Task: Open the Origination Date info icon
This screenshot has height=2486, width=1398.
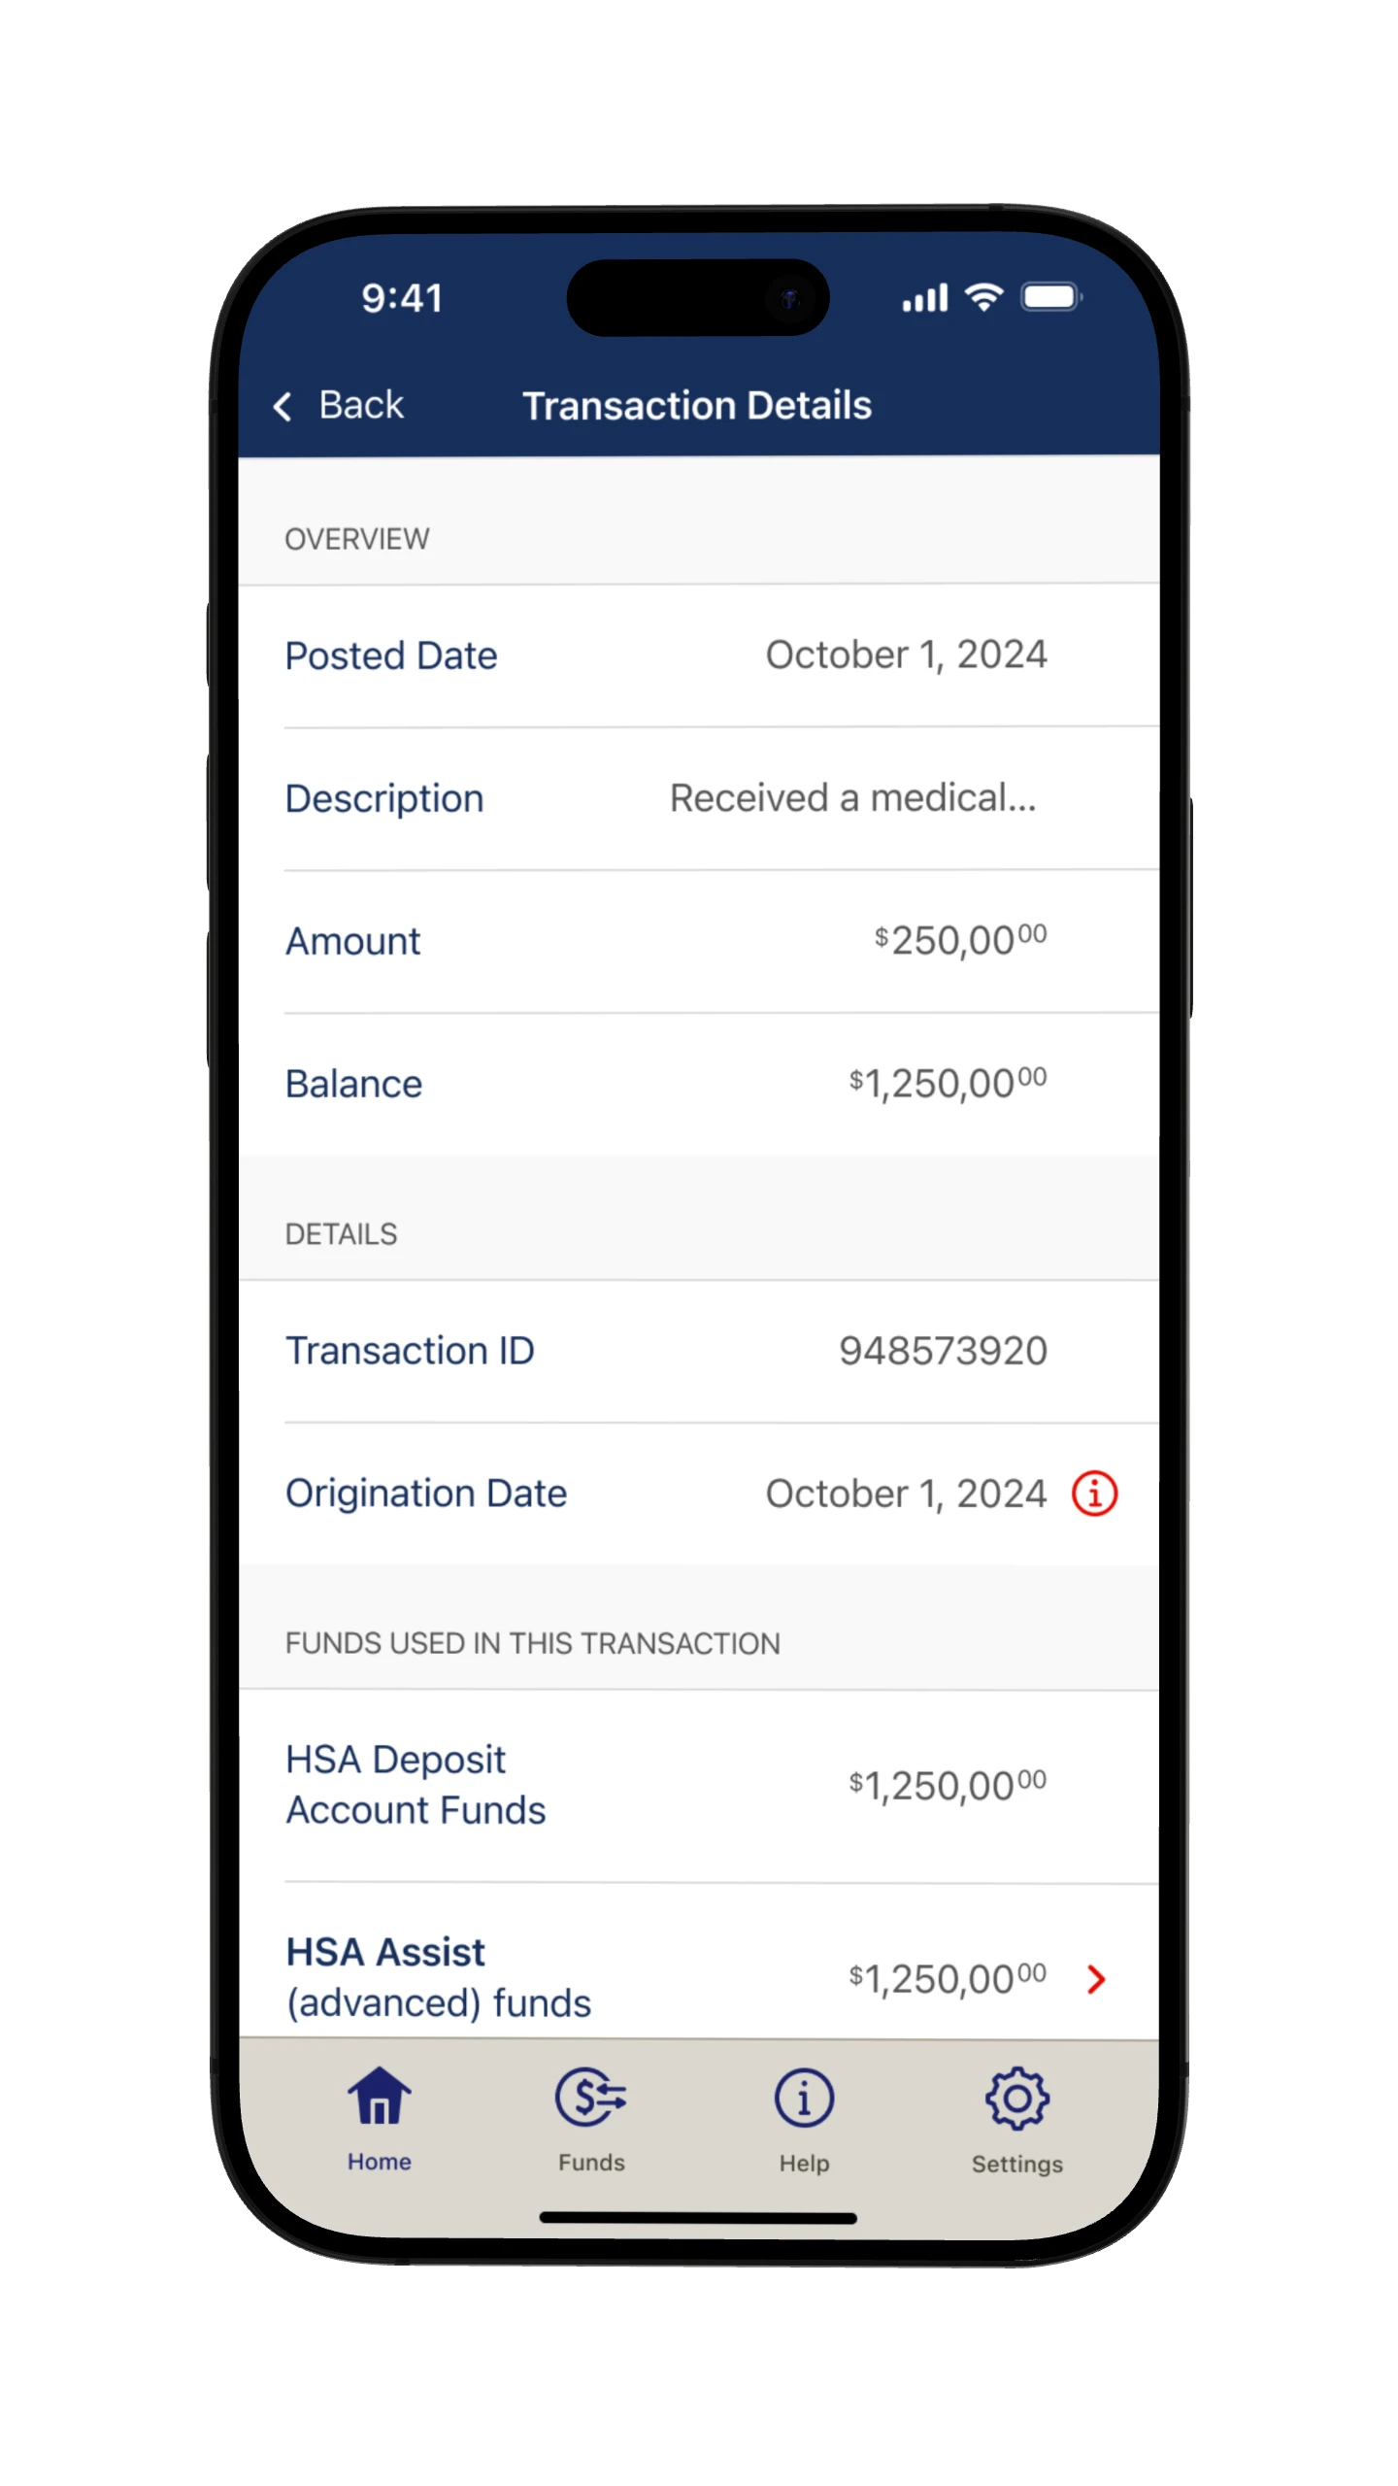Action: (x=1094, y=1494)
